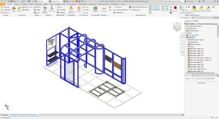The height and width of the screenshot is (119, 219).
Task: Switch to the Design ribbon tab
Action: [x=17, y=4]
